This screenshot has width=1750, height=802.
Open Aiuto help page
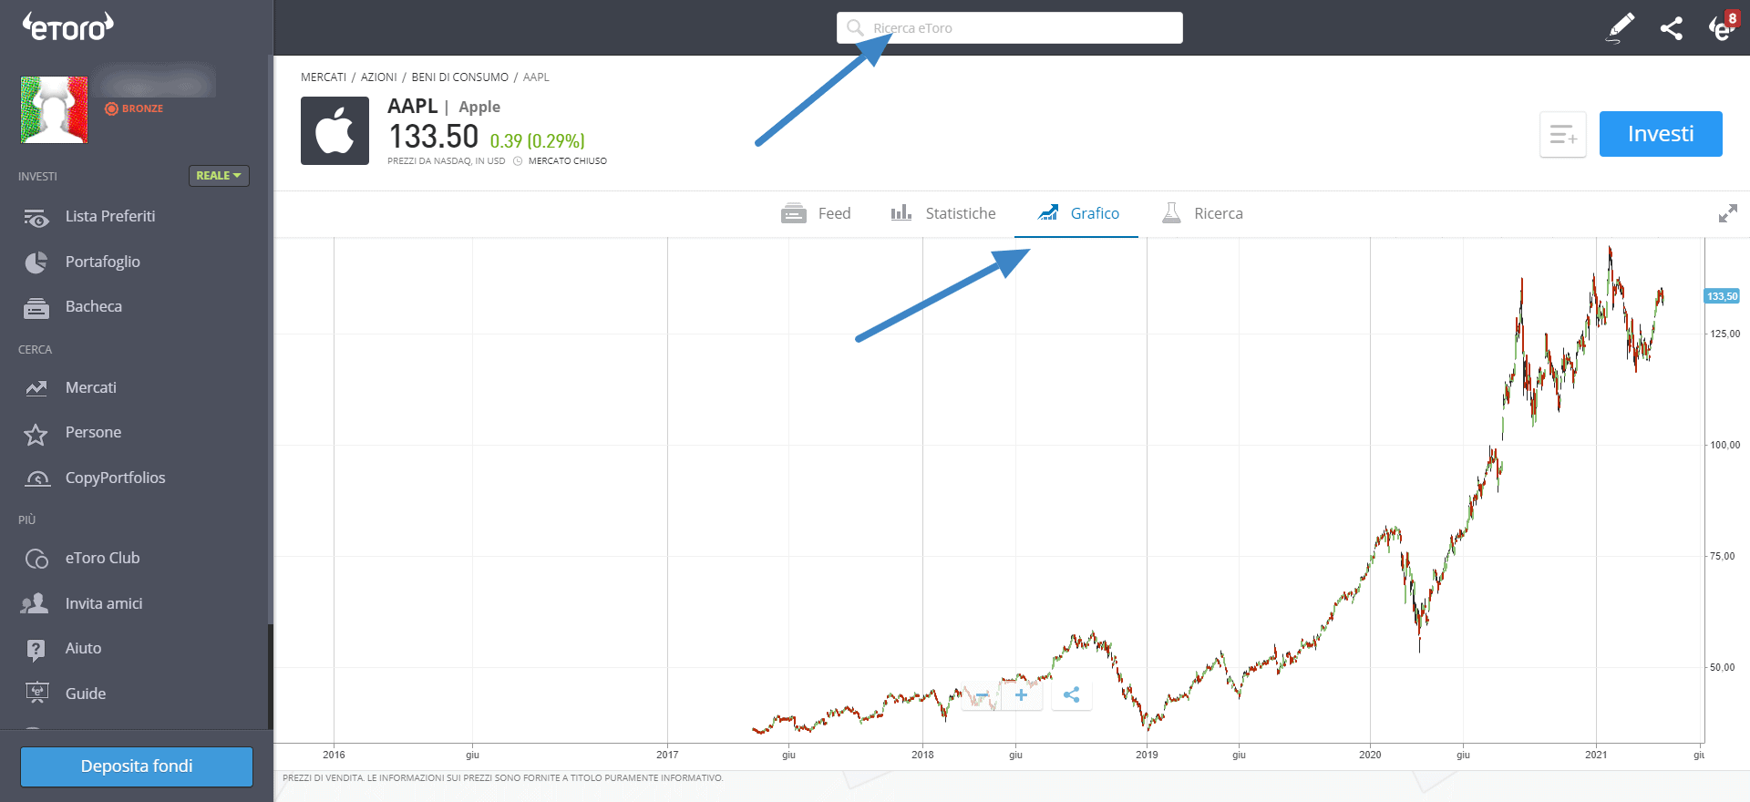pyautogui.click(x=83, y=648)
